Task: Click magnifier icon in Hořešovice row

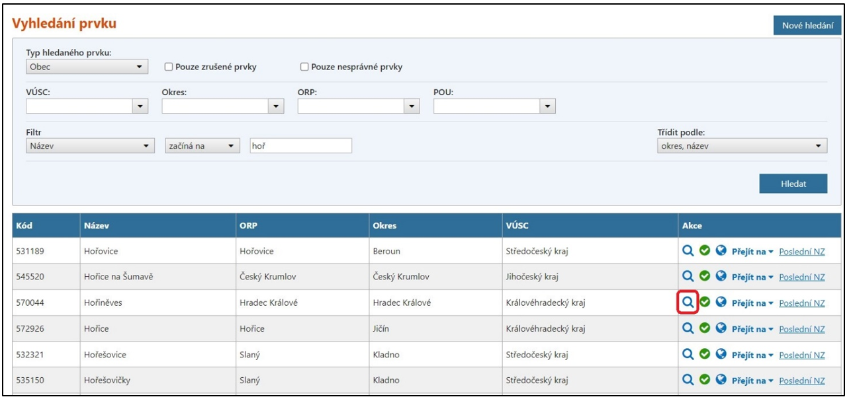Action: [688, 355]
